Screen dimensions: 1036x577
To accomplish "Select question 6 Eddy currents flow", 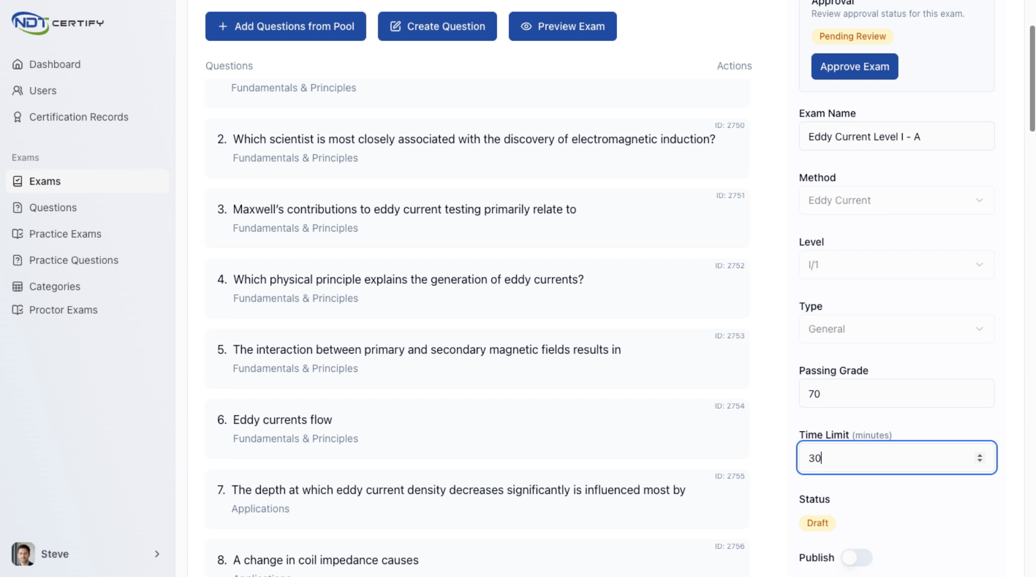I will tap(477, 429).
